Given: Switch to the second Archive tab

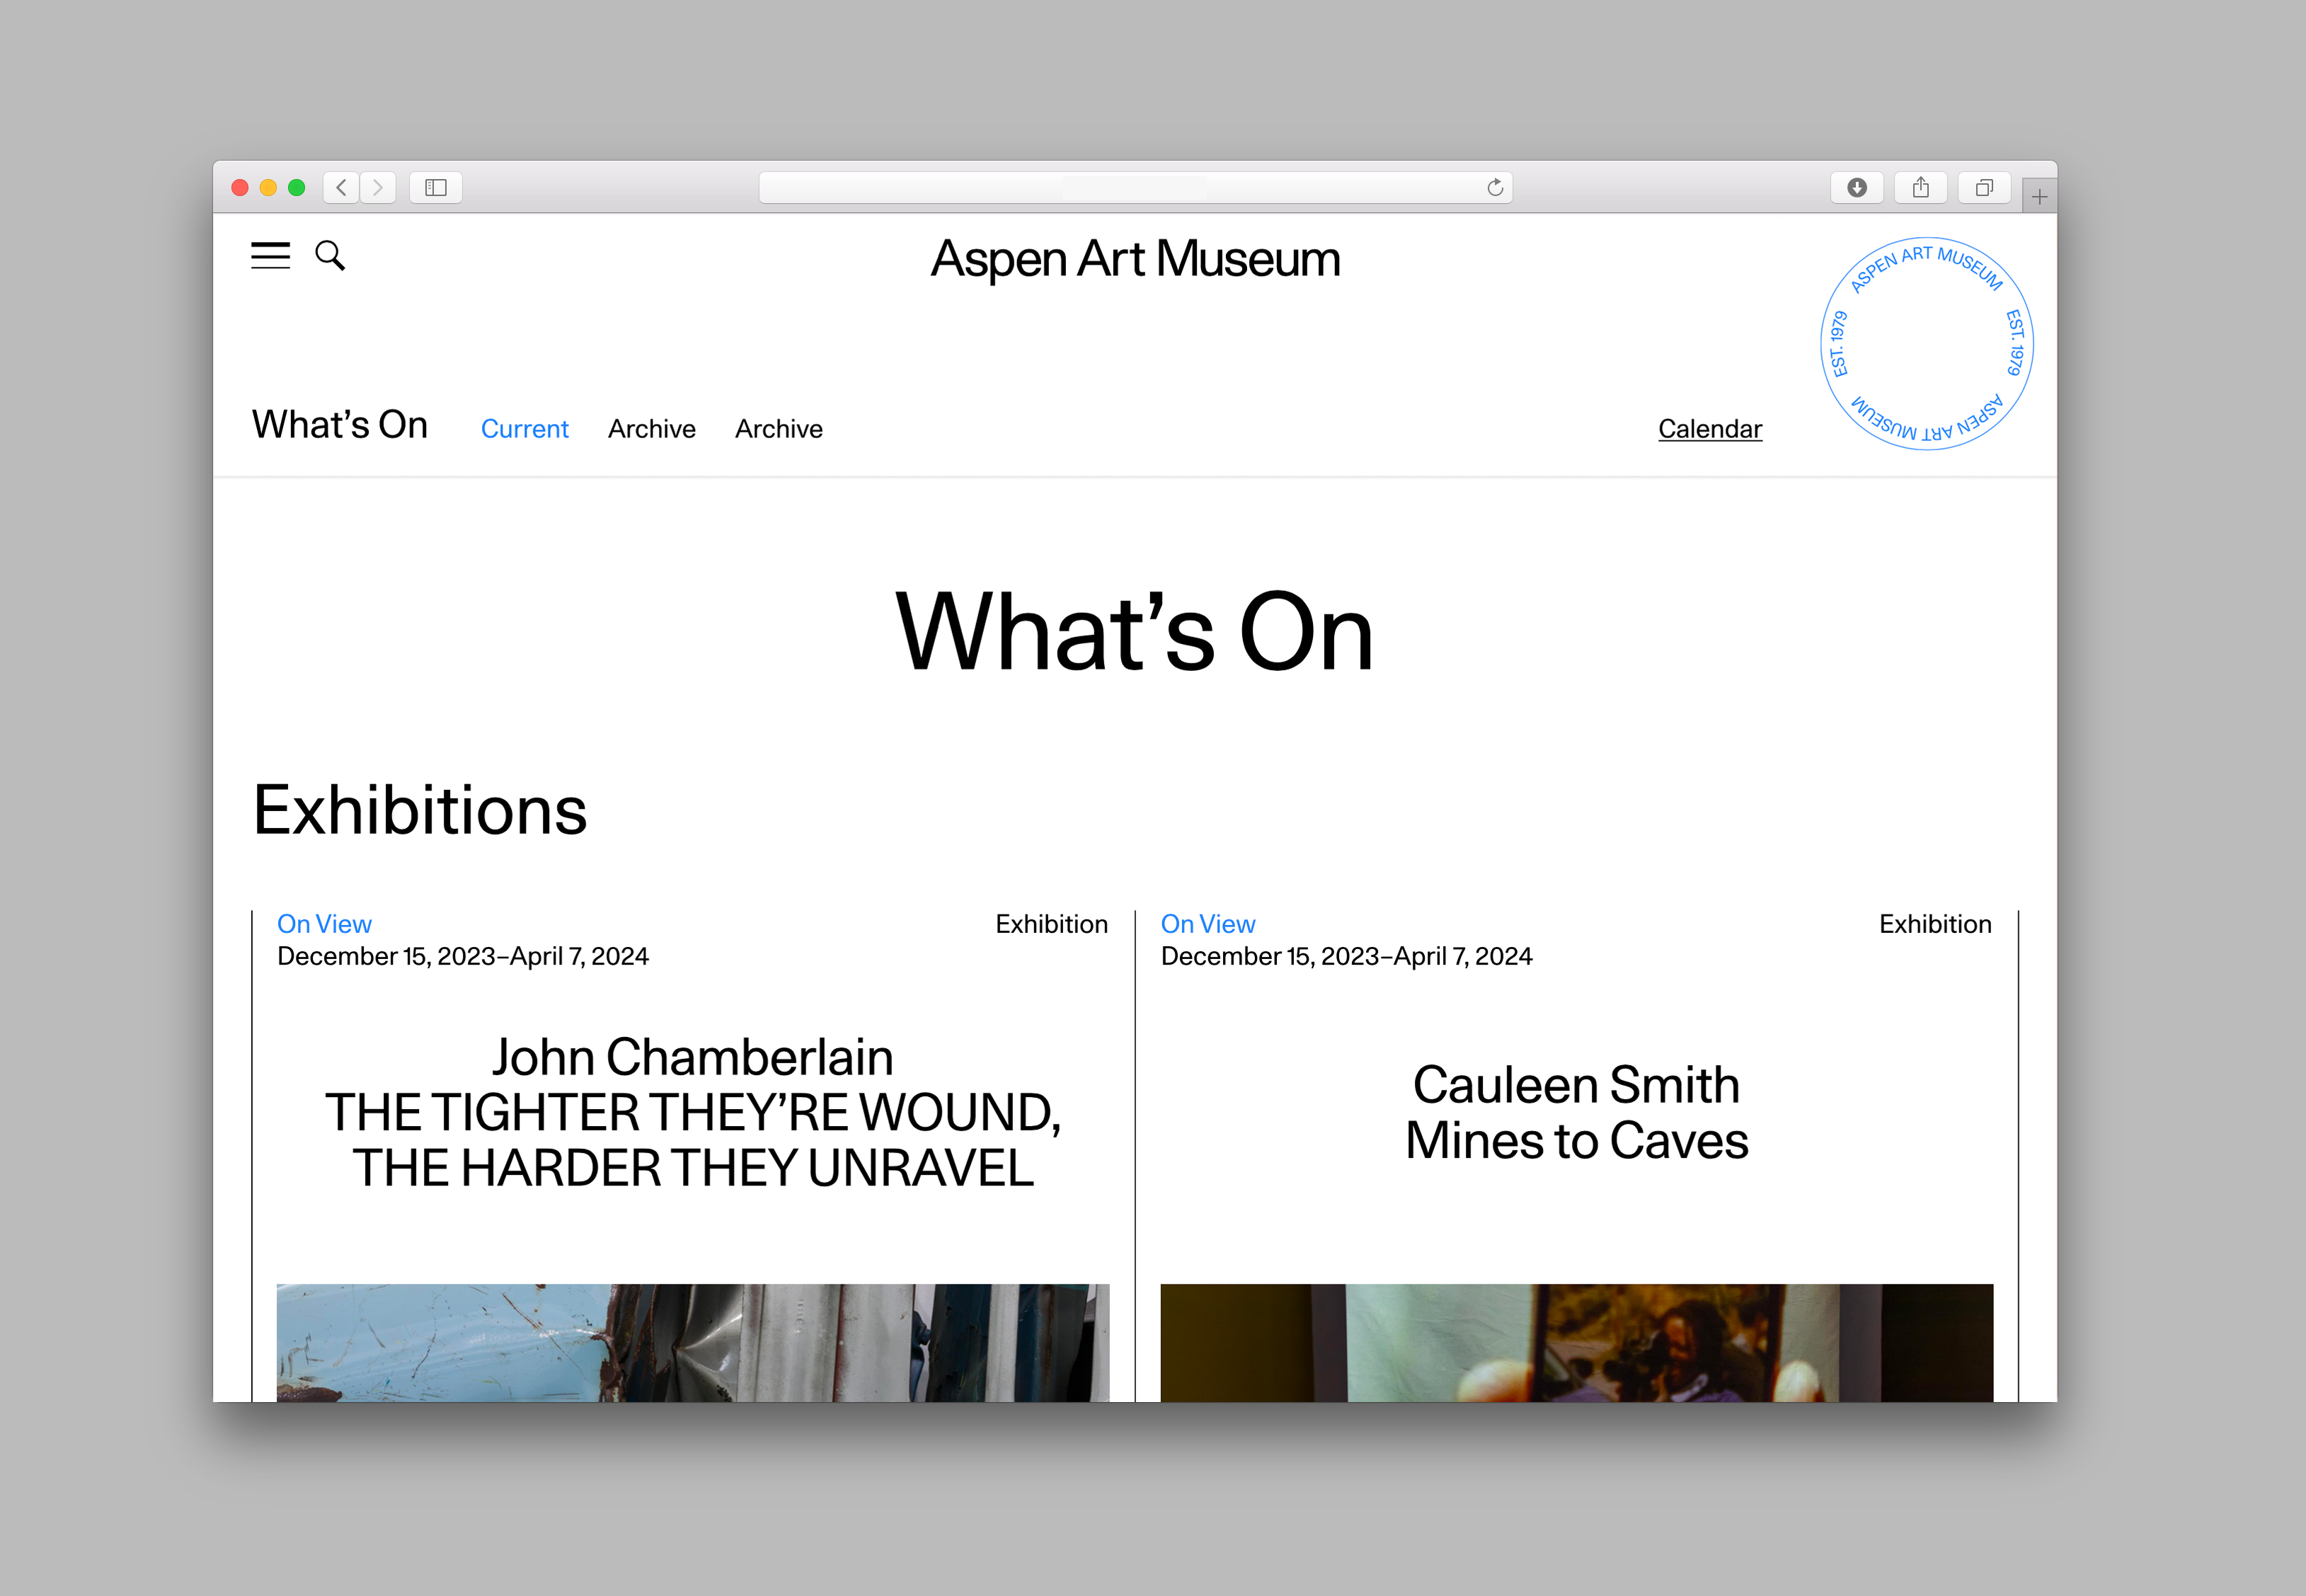Looking at the screenshot, I should [778, 429].
